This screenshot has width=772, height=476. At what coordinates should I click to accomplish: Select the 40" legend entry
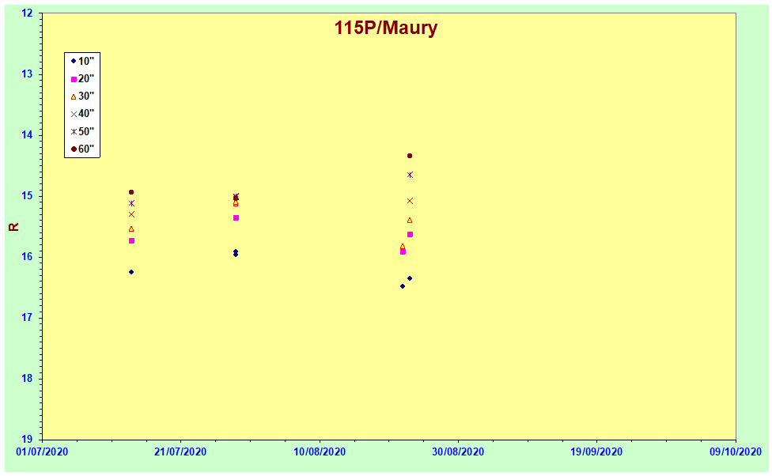(82, 114)
